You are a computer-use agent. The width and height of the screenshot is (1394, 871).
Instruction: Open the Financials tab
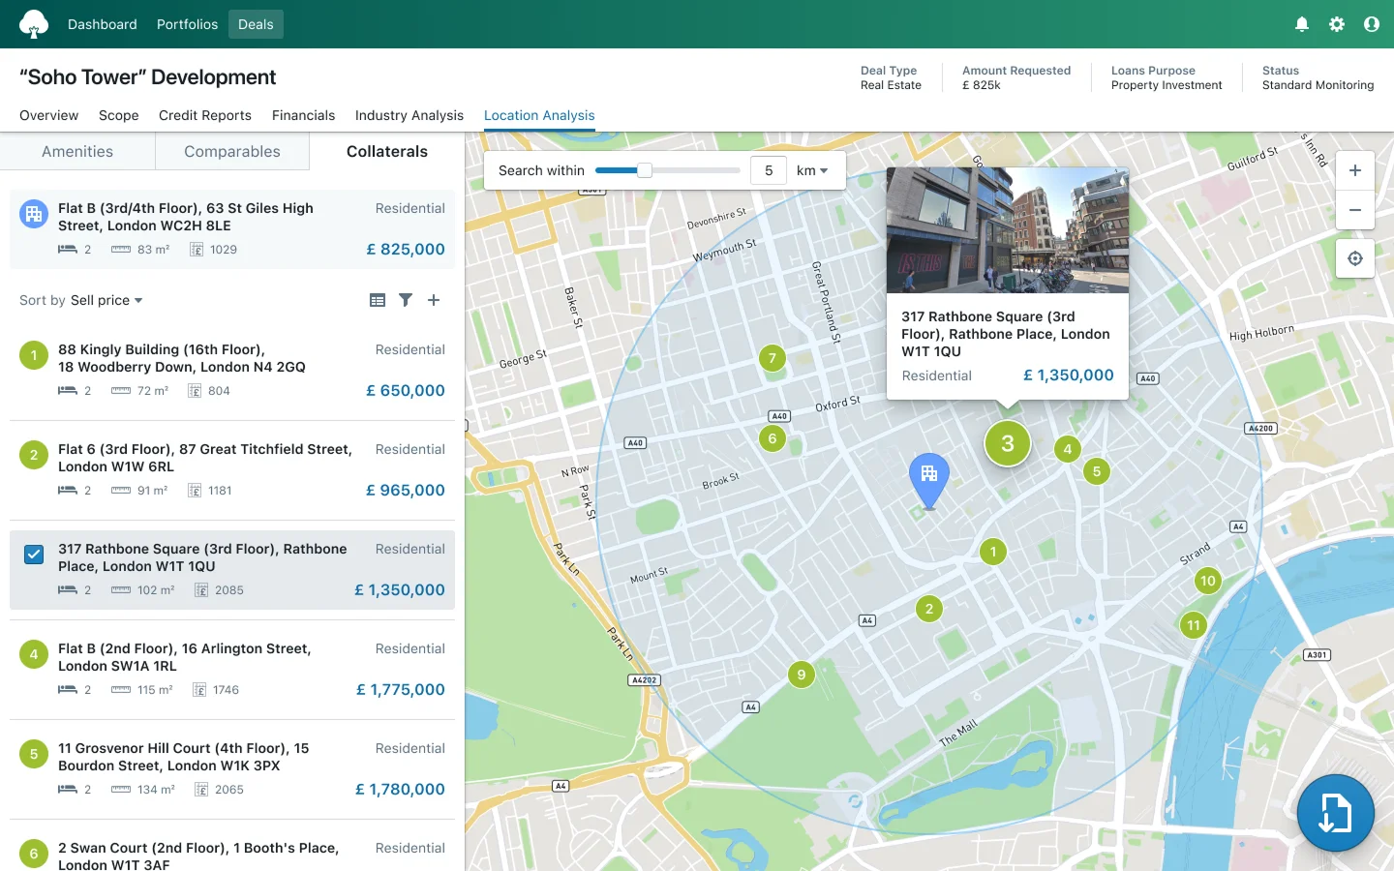point(303,115)
